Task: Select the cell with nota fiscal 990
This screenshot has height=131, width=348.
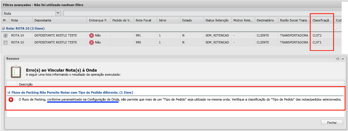Action: point(145,43)
